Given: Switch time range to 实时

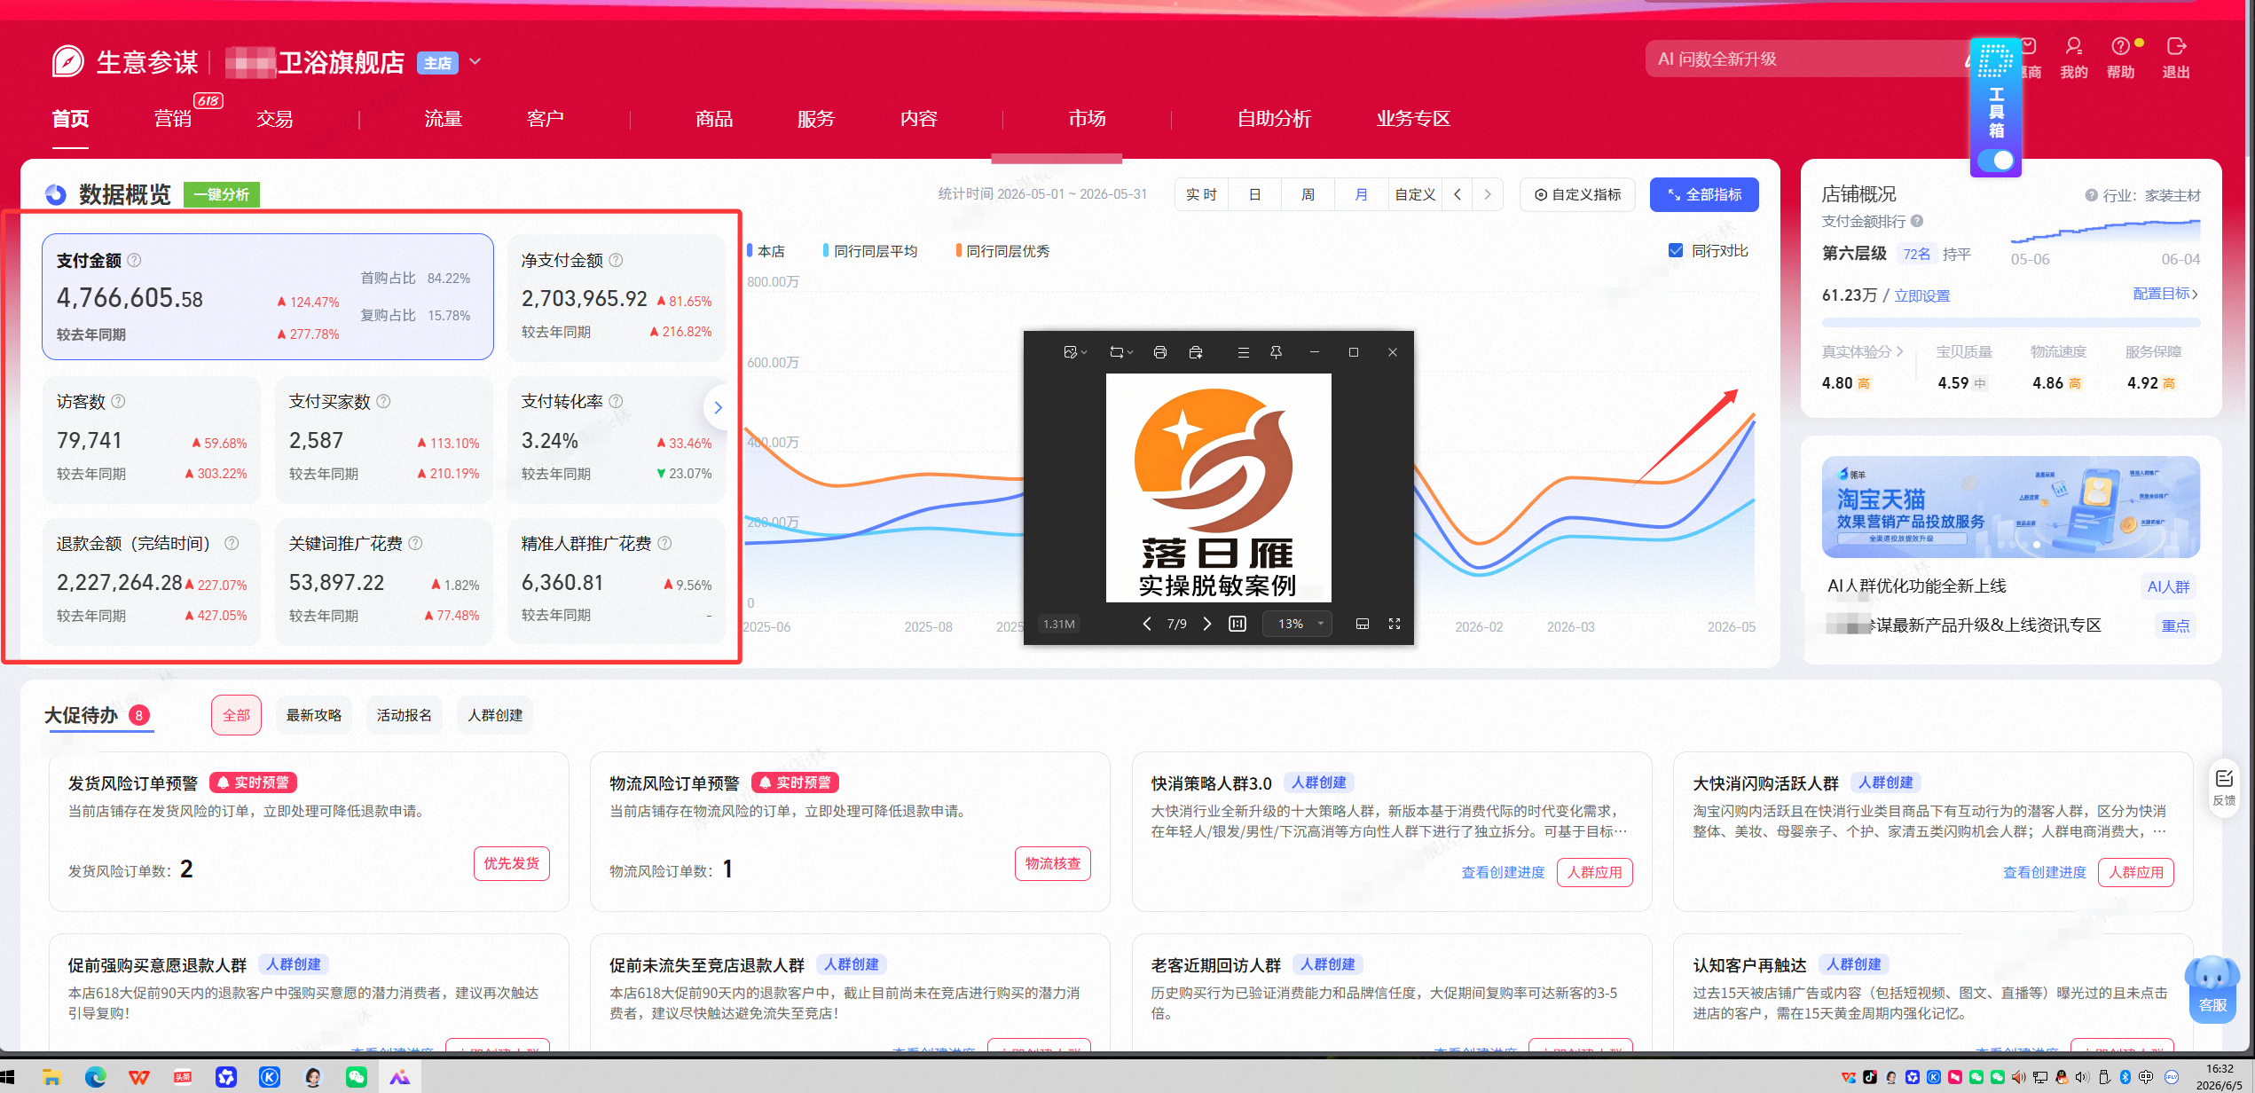Looking at the screenshot, I should (1201, 194).
